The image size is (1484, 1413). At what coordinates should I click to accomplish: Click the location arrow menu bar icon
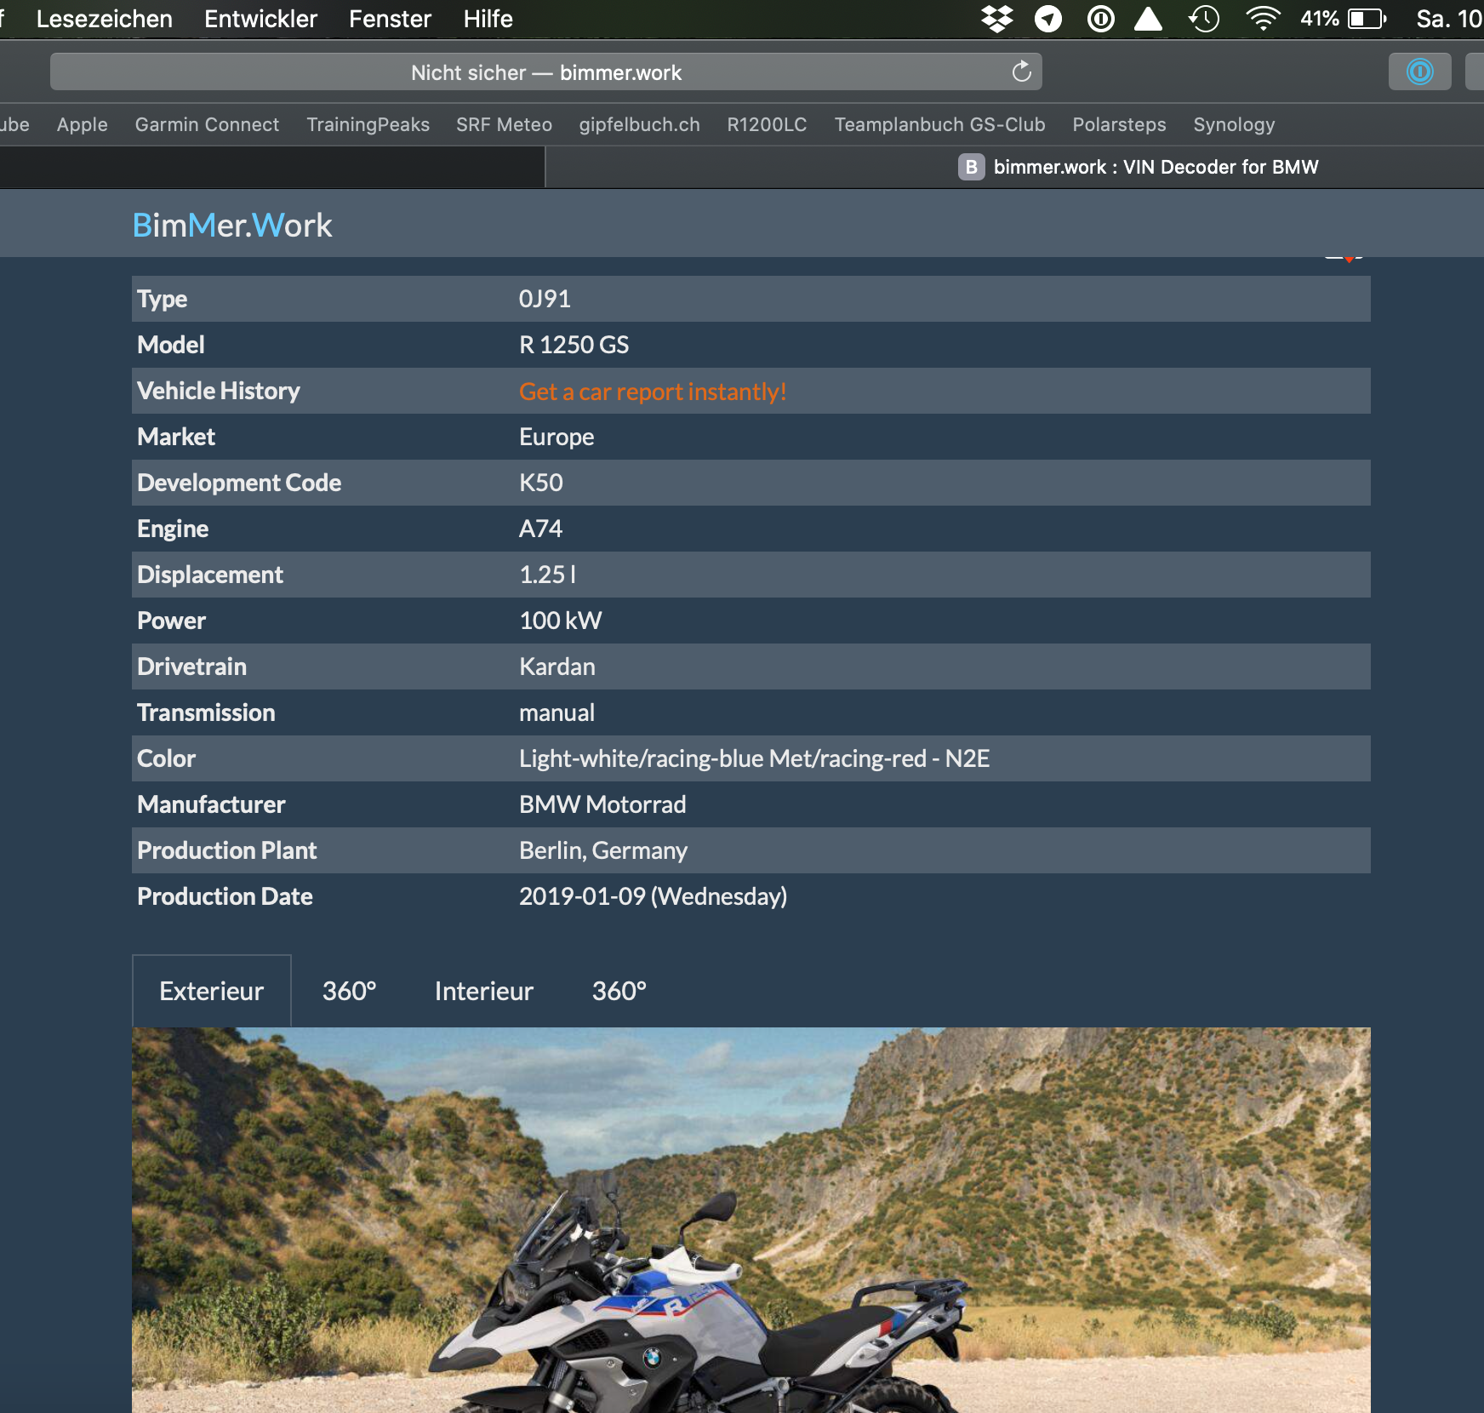pos(1048,19)
